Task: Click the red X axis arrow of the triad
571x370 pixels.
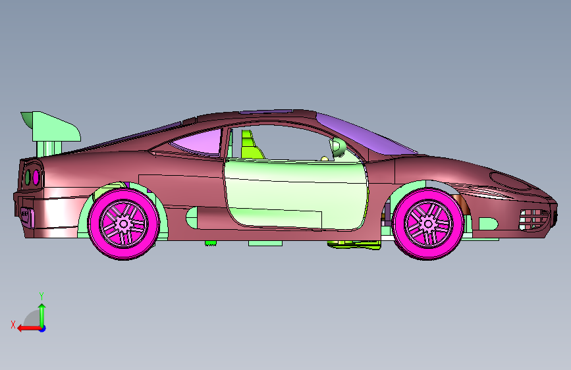Action: click(29, 329)
